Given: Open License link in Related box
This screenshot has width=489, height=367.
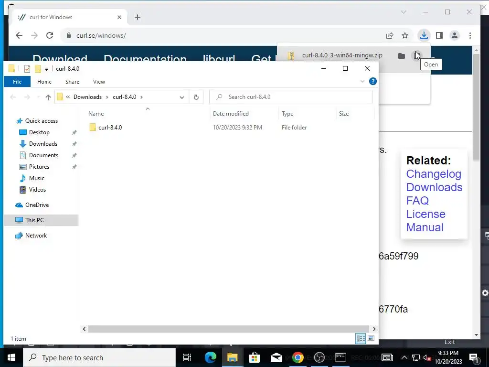Looking at the screenshot, I should (x=425, y=214).
